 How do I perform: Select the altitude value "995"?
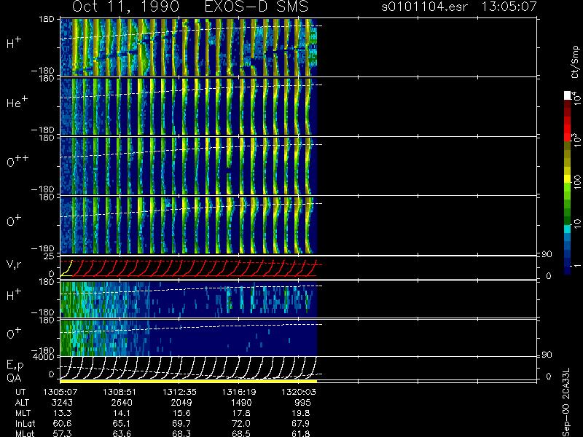pyautogui.click(x=302, y=403)
